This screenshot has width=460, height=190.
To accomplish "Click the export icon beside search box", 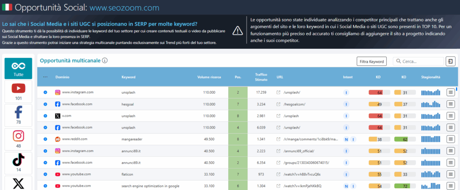I will point(451,61).
